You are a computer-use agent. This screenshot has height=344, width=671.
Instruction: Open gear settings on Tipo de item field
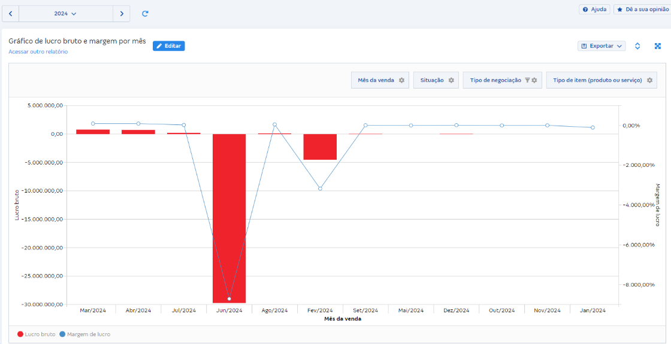click(649, 80)
